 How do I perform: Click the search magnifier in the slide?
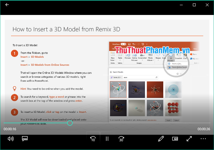157,77
